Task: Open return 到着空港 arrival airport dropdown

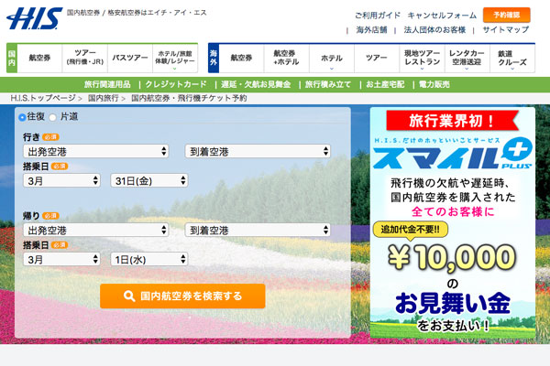Action: (x=258, y=230)
